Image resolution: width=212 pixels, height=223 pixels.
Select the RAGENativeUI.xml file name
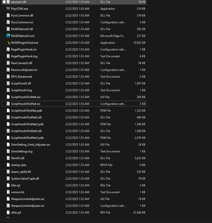click(23, 36)
